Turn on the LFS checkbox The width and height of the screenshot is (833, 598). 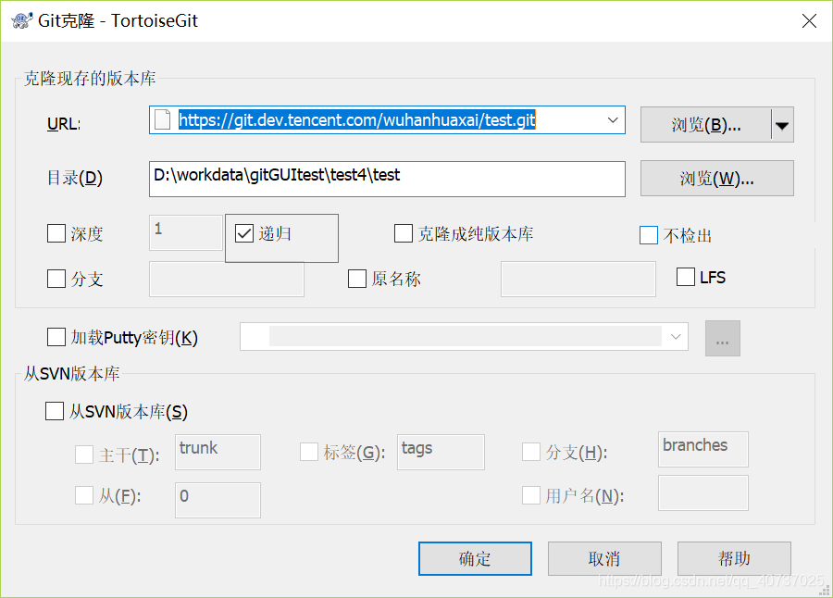pos(686,277)
